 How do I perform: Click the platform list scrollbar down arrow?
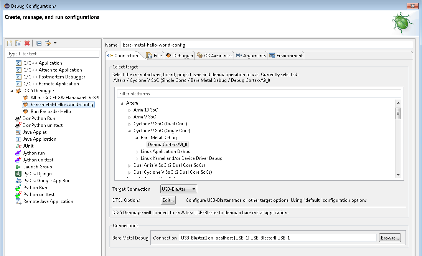pos(398,175)
